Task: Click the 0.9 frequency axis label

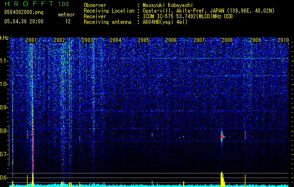Action: (x=4, y=108)
